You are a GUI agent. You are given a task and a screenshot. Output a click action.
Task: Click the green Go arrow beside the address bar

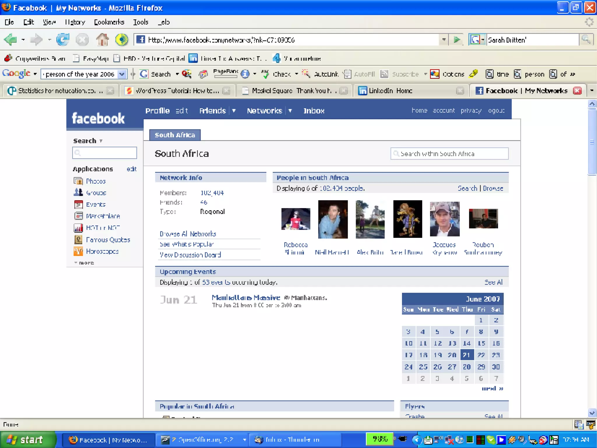point(456,40)
